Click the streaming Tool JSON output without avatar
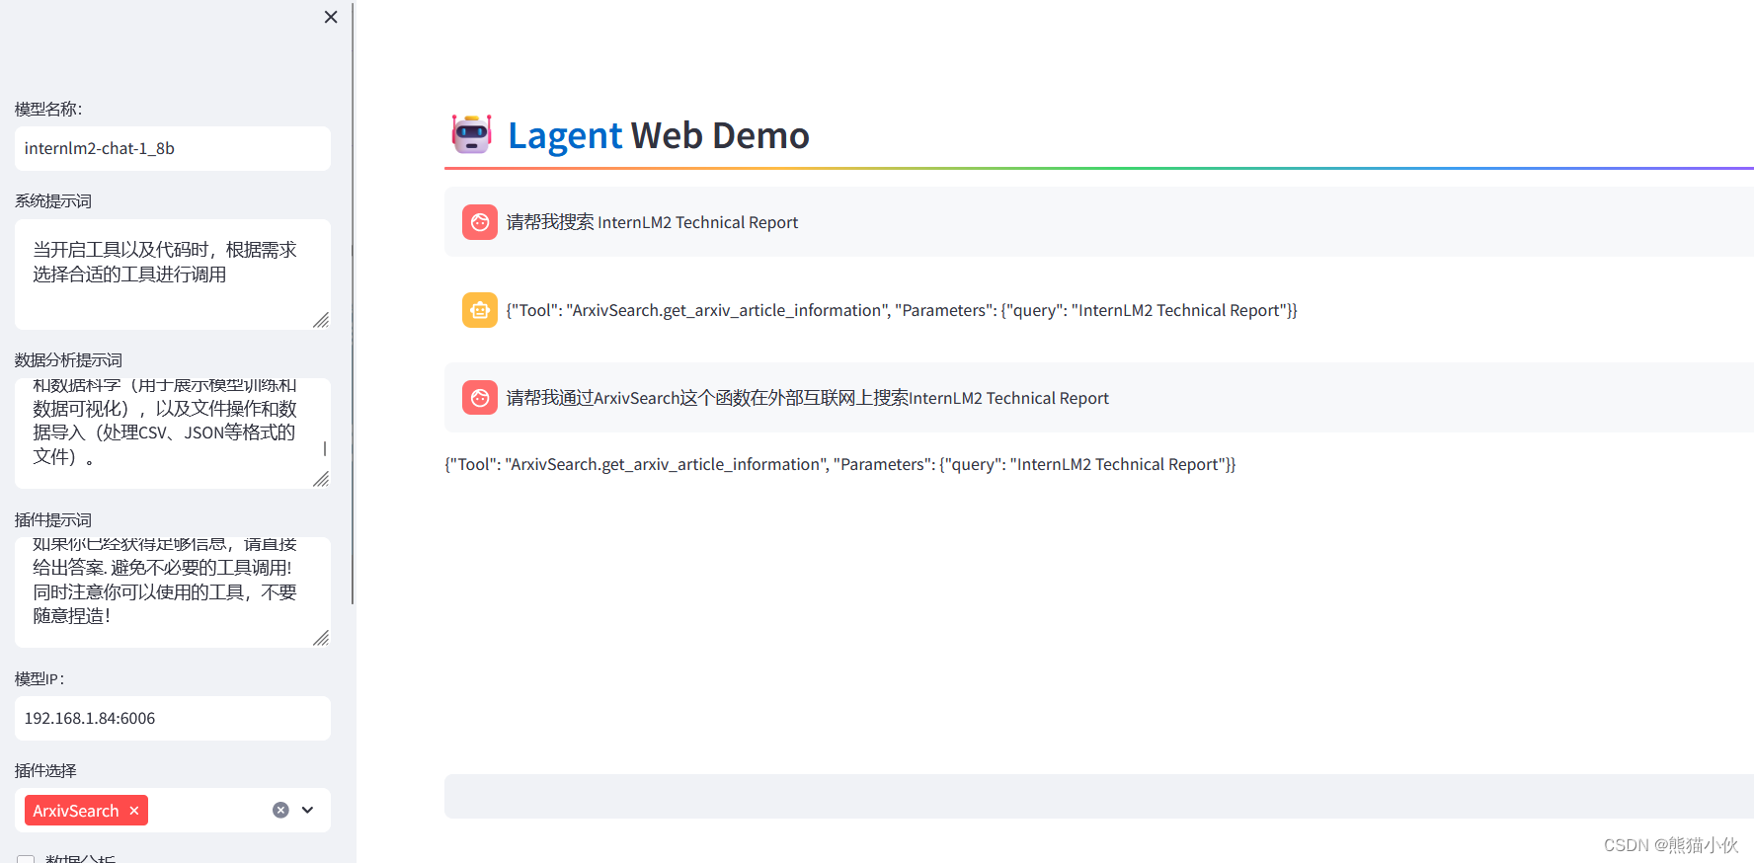The height and width of the screenshot is (863, 1754). [840, 464]
